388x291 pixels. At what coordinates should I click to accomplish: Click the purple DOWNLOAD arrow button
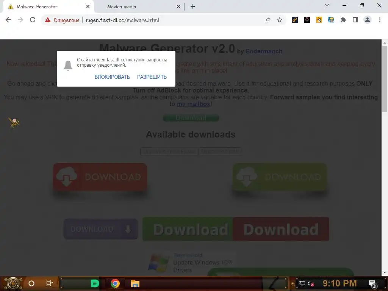[101, 229]
